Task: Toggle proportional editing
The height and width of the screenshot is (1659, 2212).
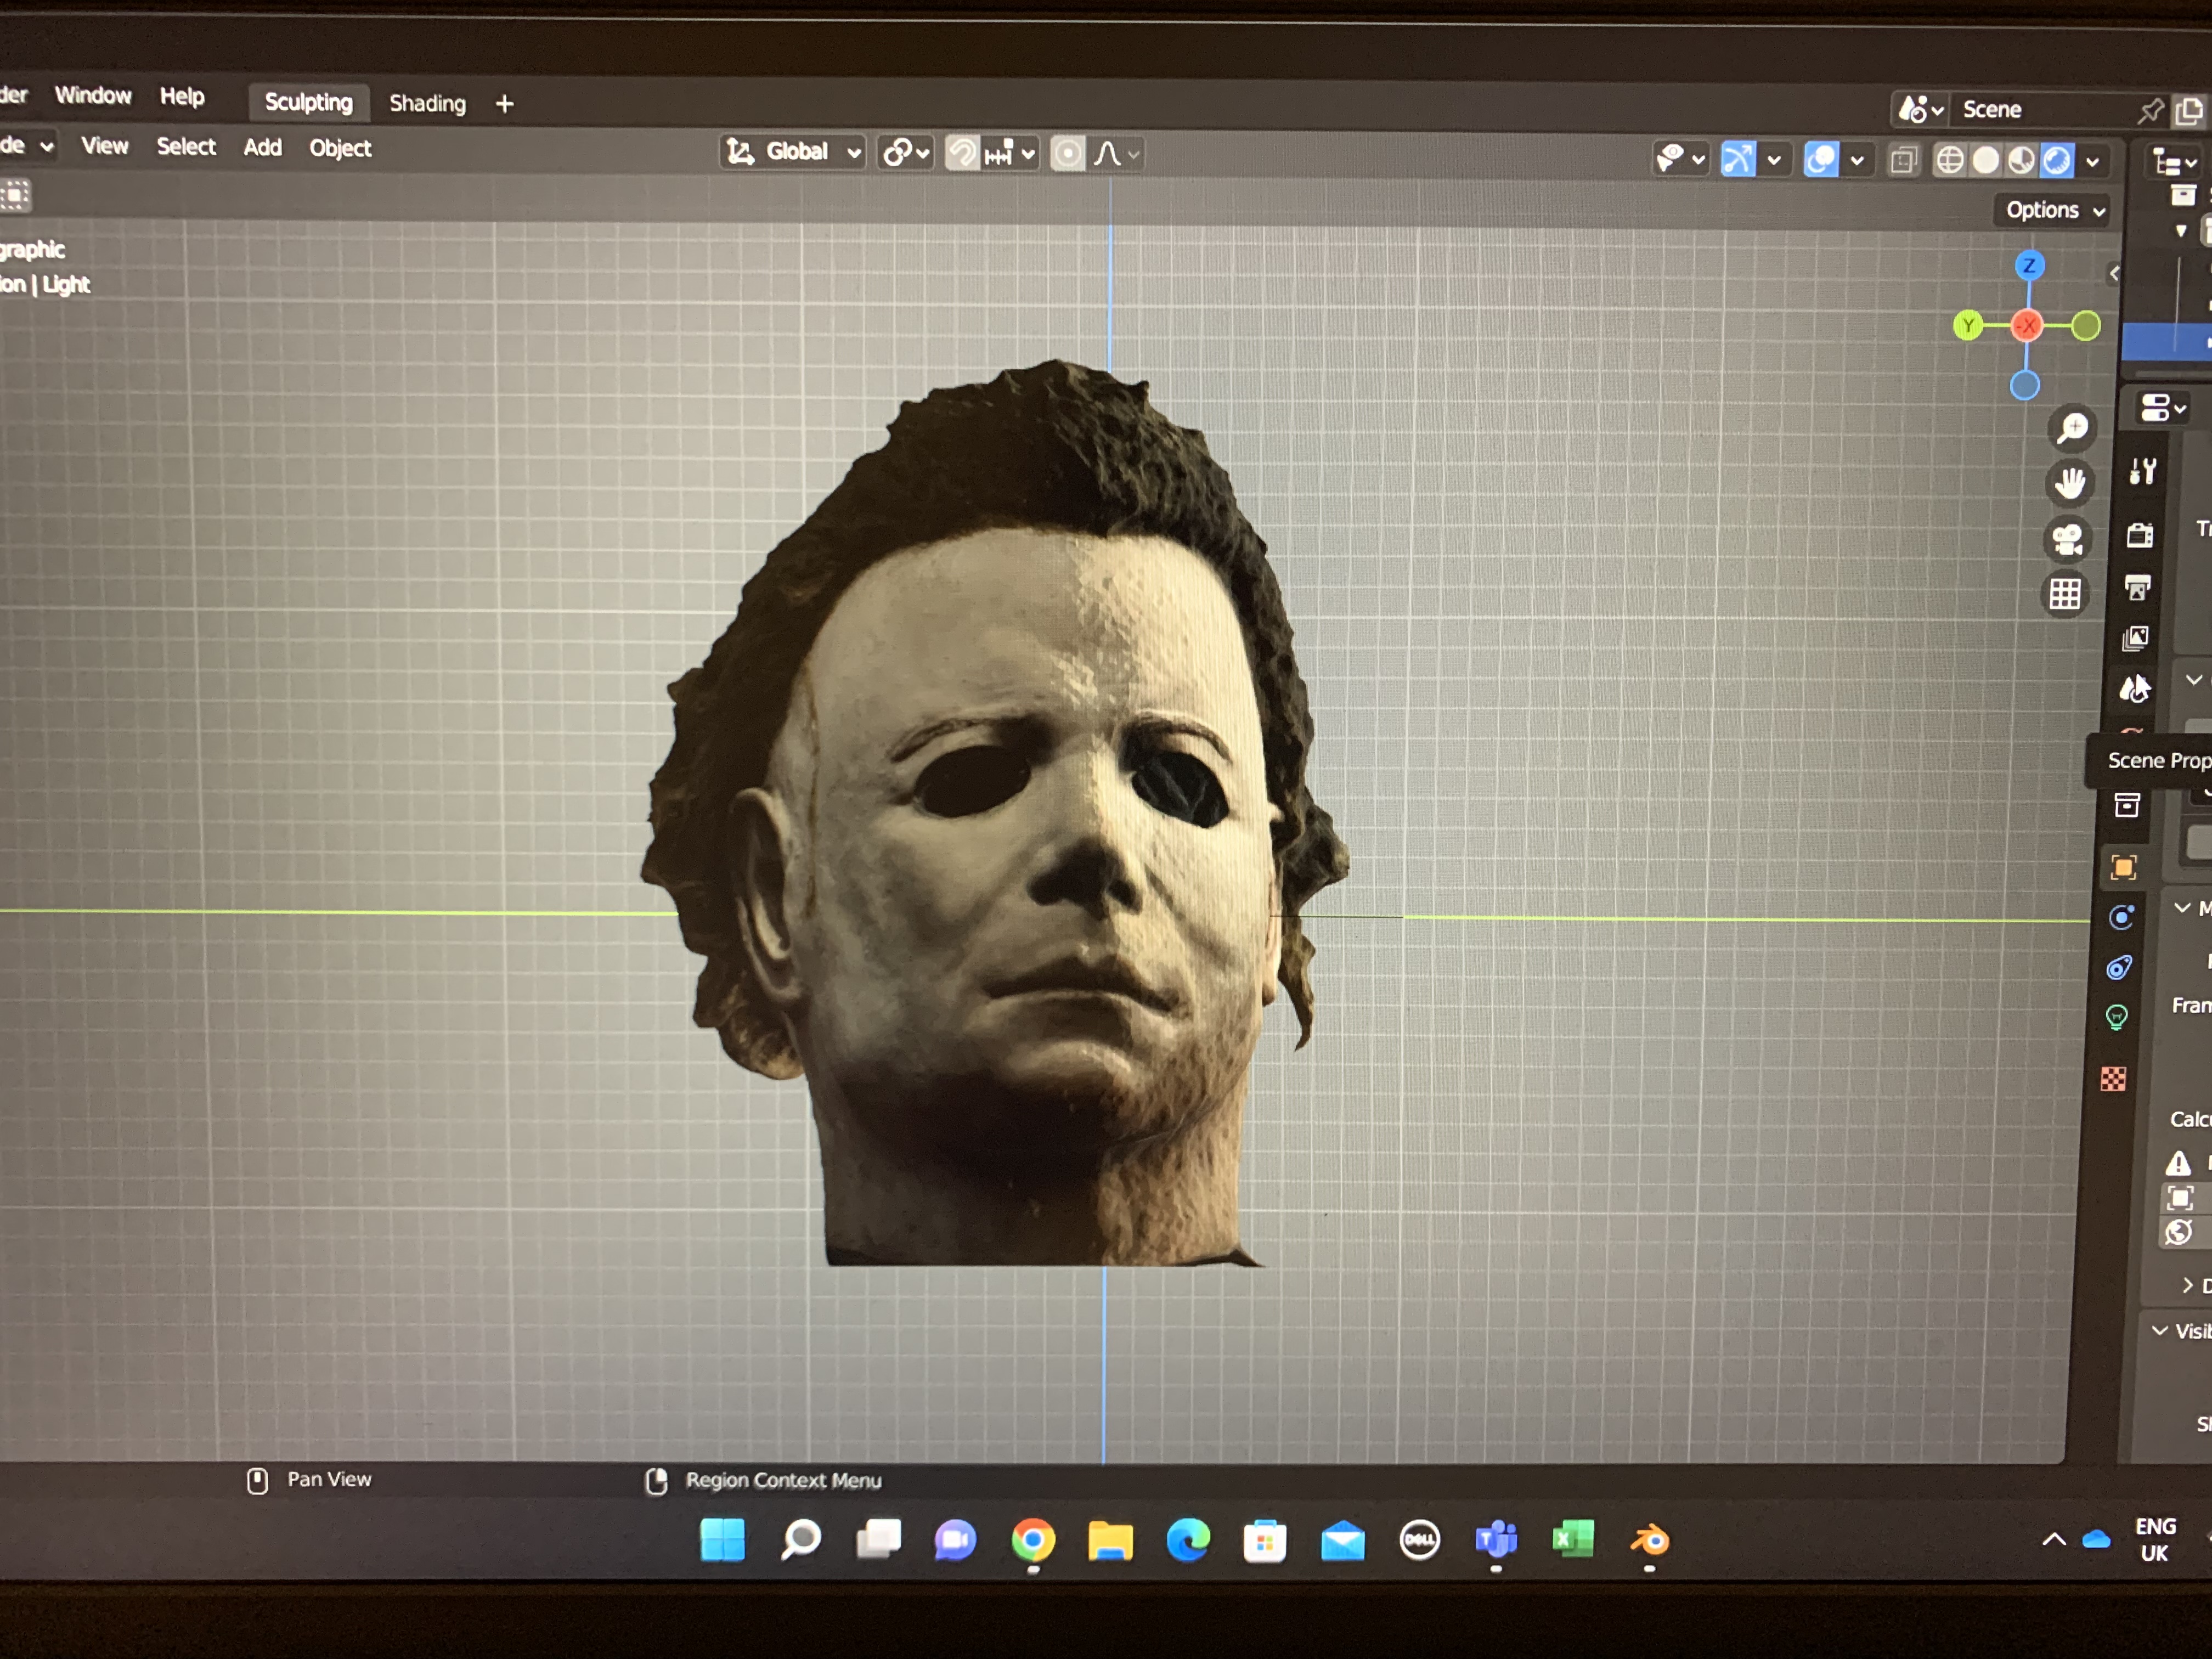Action: pos(1068,154)
